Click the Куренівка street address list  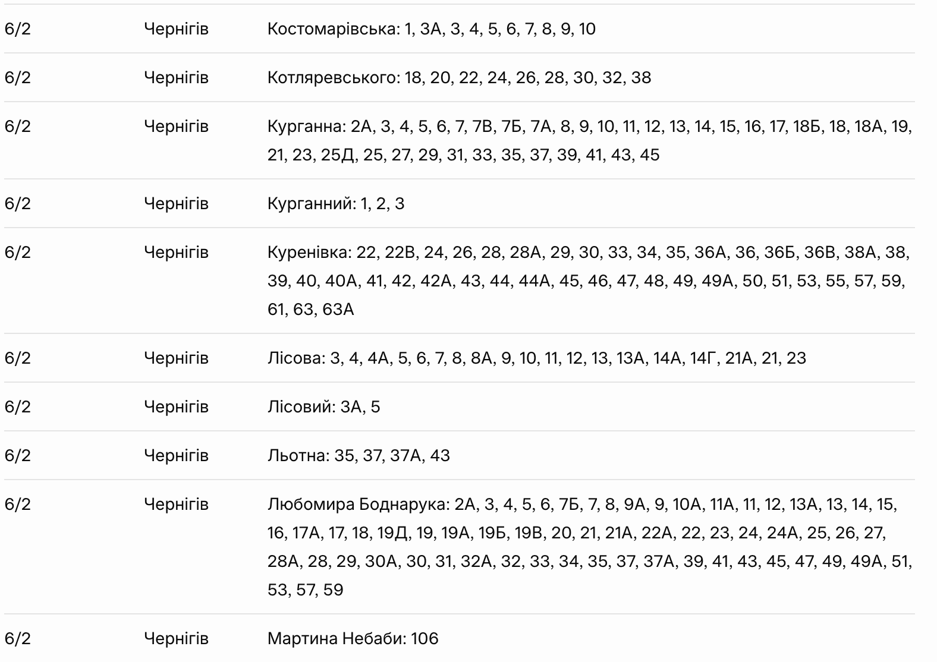[x=589, y=281]
